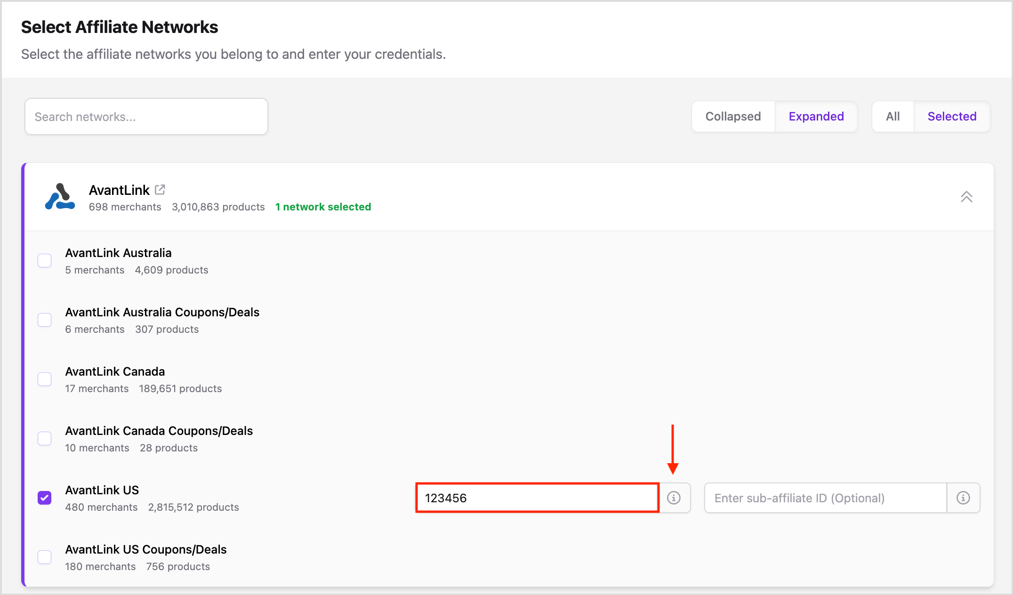Viewport: 1013px width, 595px height.
Task: Tick the AvantLink Canada checkbox
Action: coord(45,379)
